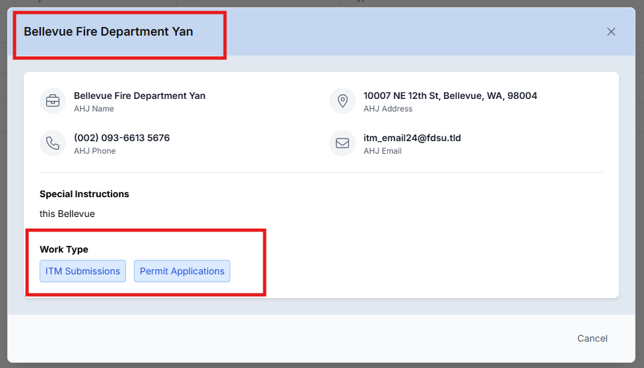Click the AHJ Phone label

click(x=94, y=151)
